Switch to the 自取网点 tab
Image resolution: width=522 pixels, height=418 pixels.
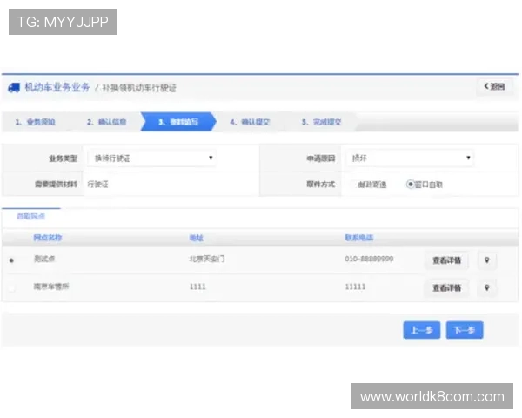pos(31,217)
